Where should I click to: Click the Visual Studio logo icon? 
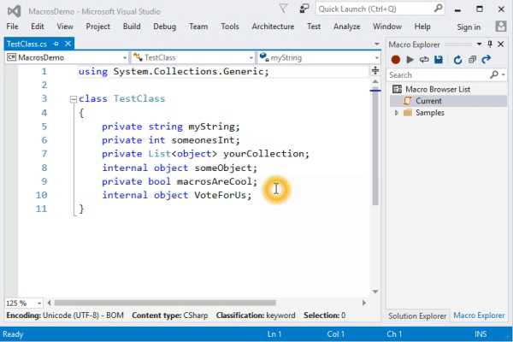[15, 11]
